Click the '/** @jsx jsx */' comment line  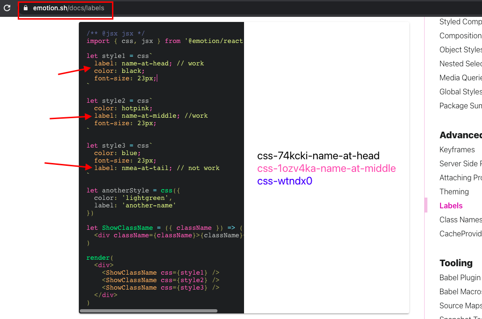(x=115, y=34)
